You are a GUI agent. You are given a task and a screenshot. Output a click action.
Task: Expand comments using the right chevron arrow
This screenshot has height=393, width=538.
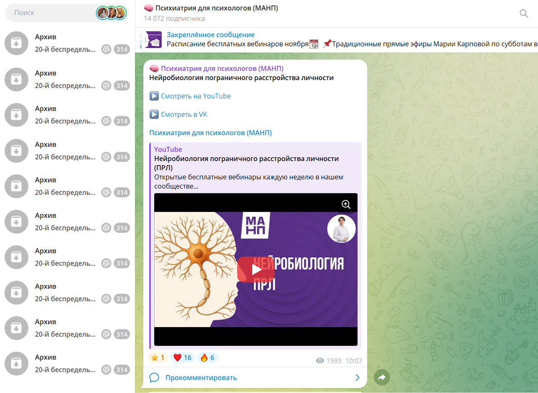[357, 378]
